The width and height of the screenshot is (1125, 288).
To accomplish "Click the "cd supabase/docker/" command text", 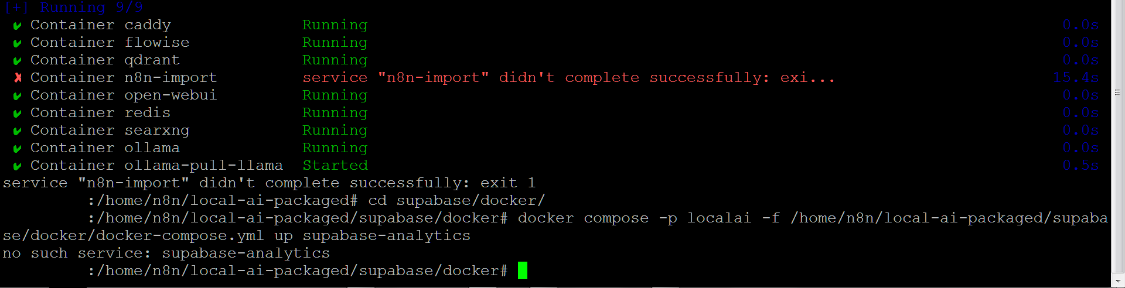I will click(x=456, y=201).
